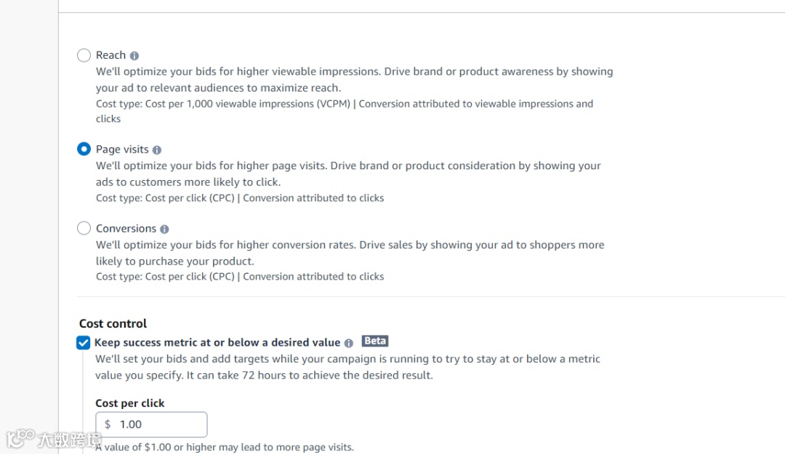Viewport: 785px width, 454px height.
Task: Click the 'Conversions' option label text
Action: pyautogui.click(x=126, y=229)
